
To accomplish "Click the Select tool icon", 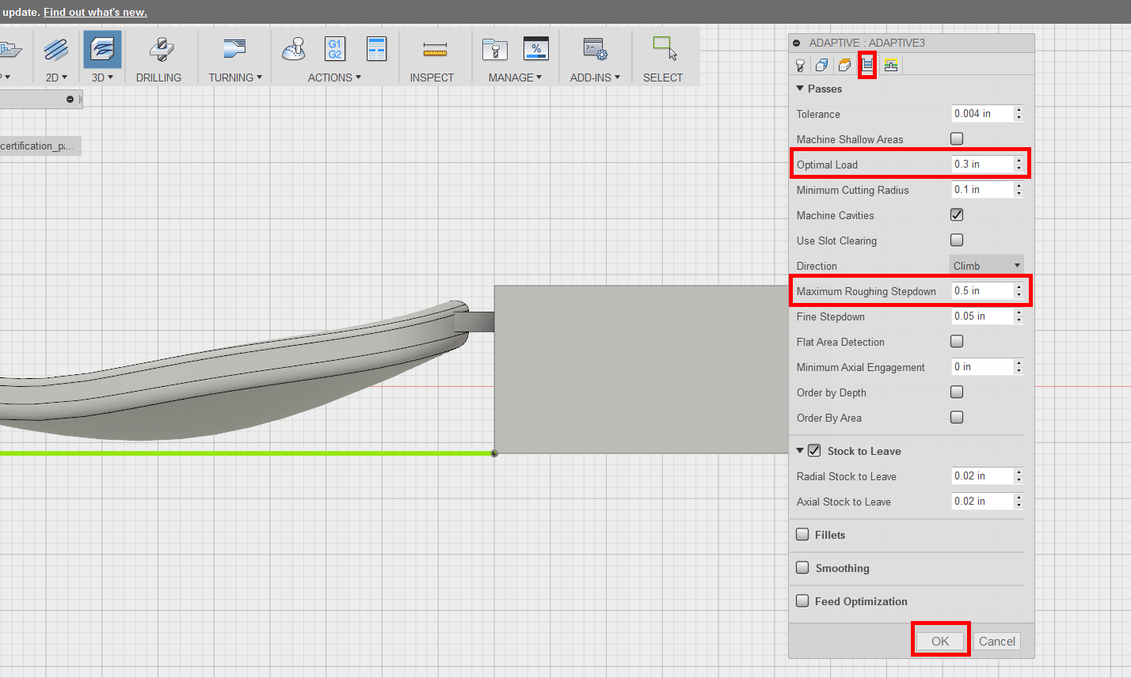I will (665, 49).
